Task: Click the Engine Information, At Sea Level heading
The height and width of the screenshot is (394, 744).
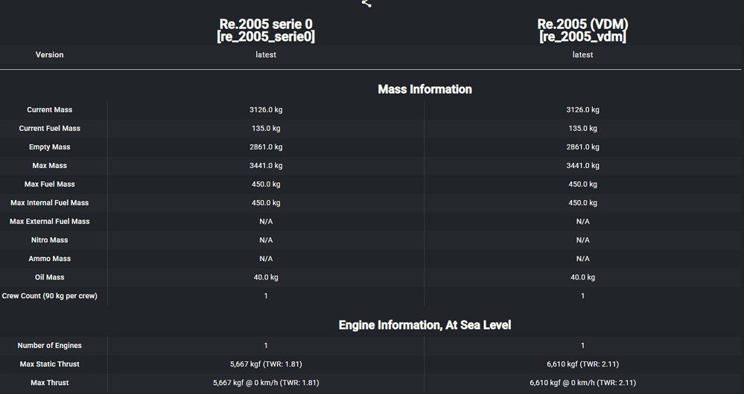Action: tap(425, 325)
